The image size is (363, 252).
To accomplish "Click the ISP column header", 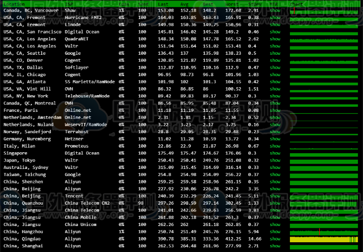I will click(x=69, y=4).
